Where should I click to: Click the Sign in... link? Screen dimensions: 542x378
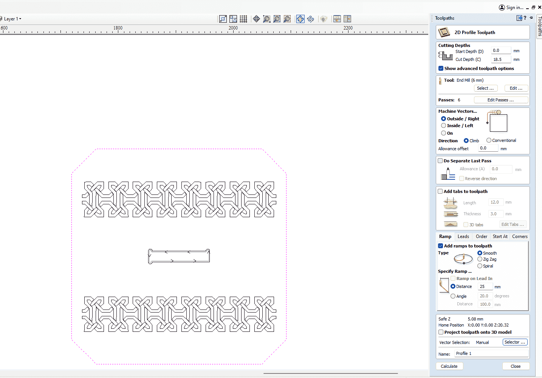coord(515,8)
